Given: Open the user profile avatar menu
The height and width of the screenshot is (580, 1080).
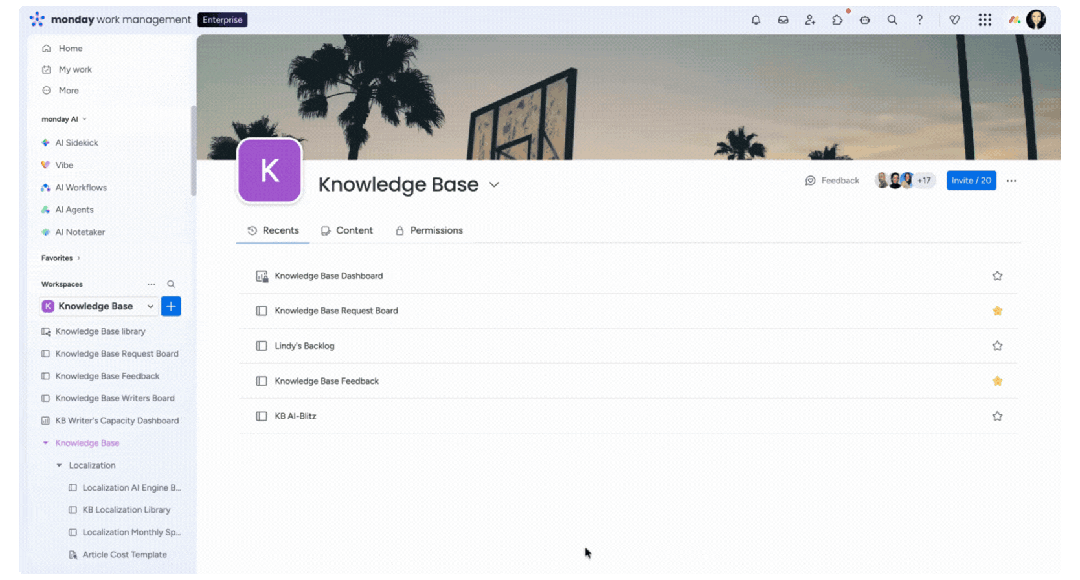Looking at the screenshot, I should pos(1036,19).
